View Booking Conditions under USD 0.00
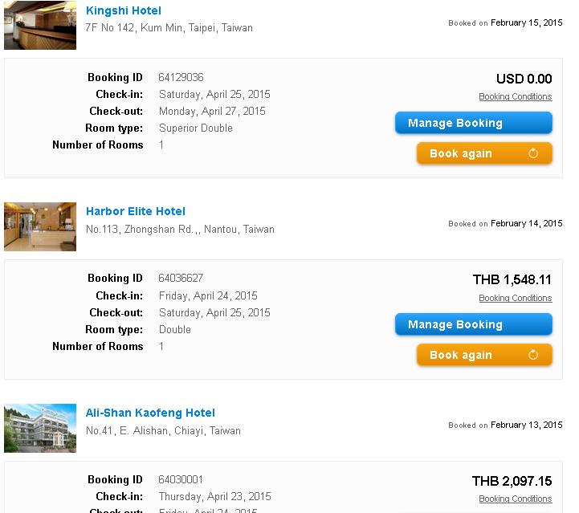Viewport: 579px width, 513px height. coord(515,96)
